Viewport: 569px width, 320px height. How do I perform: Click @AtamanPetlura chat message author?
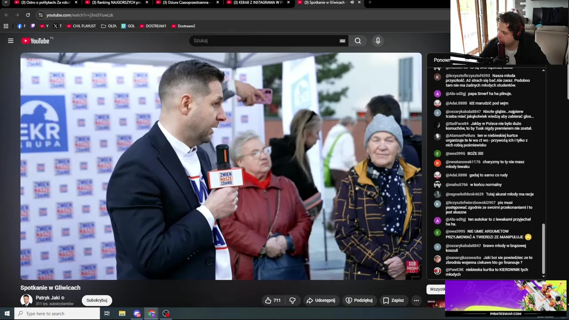tap(460, 136)
